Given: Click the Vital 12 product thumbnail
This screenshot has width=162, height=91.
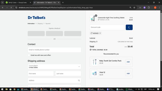Looking at the screenshot, I should pyautogui.click(x=94, y=74).
